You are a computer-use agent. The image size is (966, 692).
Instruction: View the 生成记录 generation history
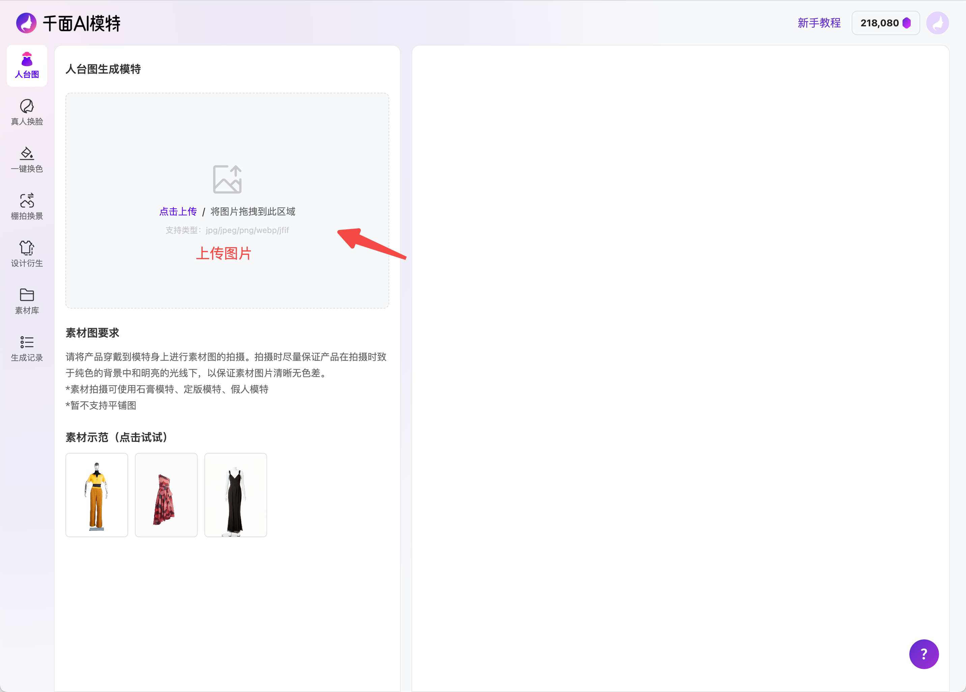27,349
